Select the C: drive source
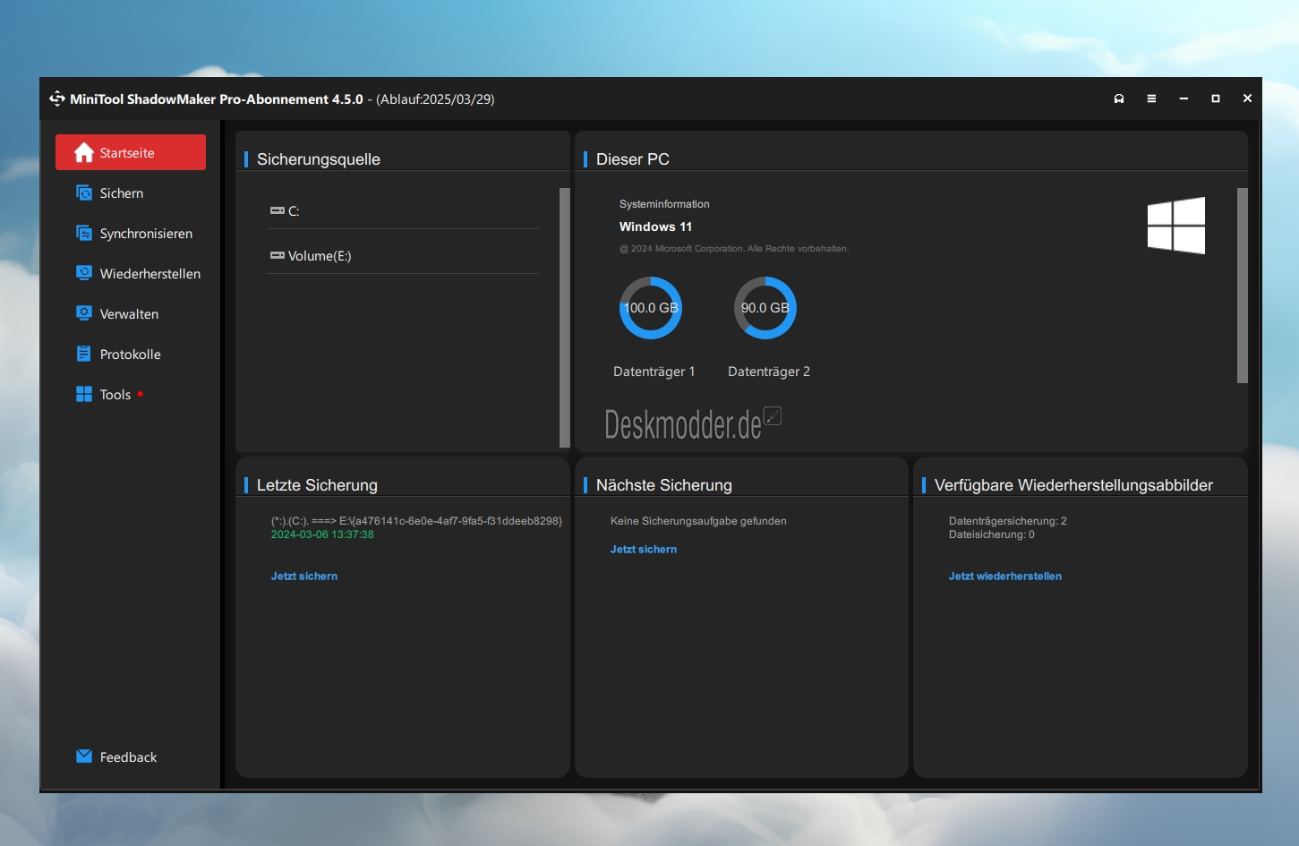1299x846 pixels. click(x=403, y=211)
